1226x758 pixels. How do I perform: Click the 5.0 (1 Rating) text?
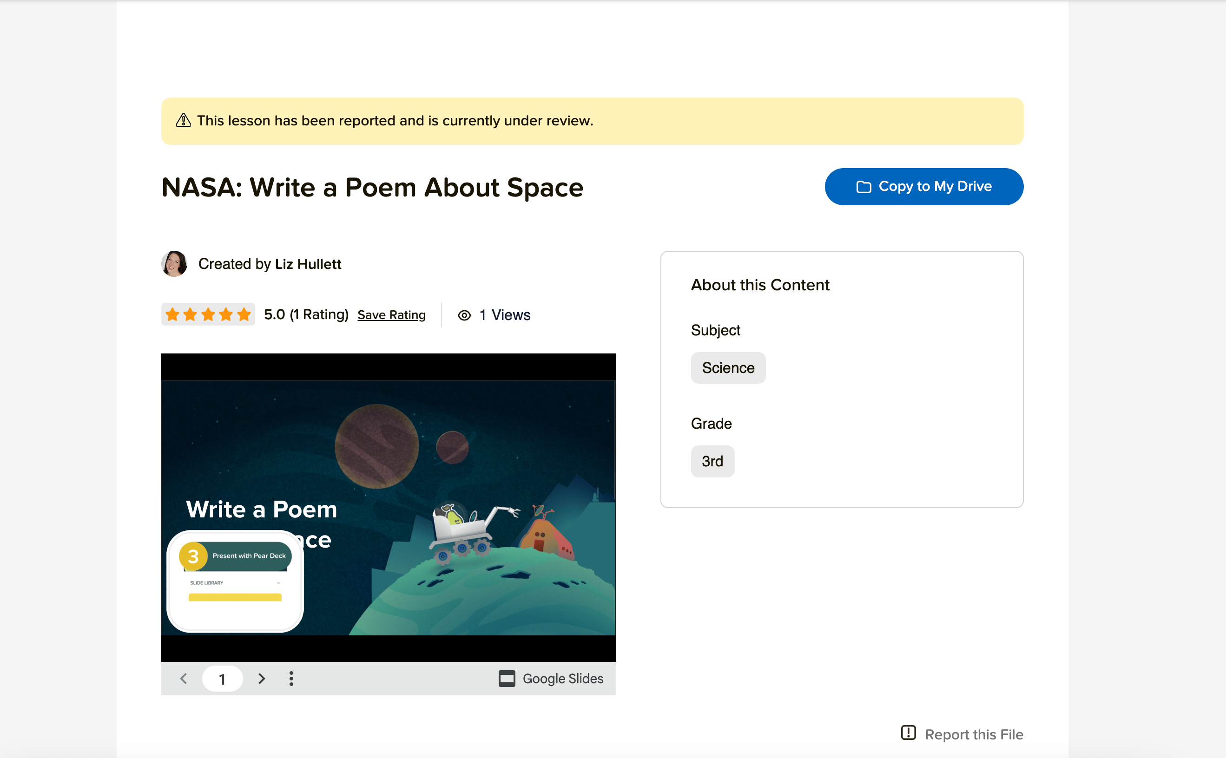306,314
